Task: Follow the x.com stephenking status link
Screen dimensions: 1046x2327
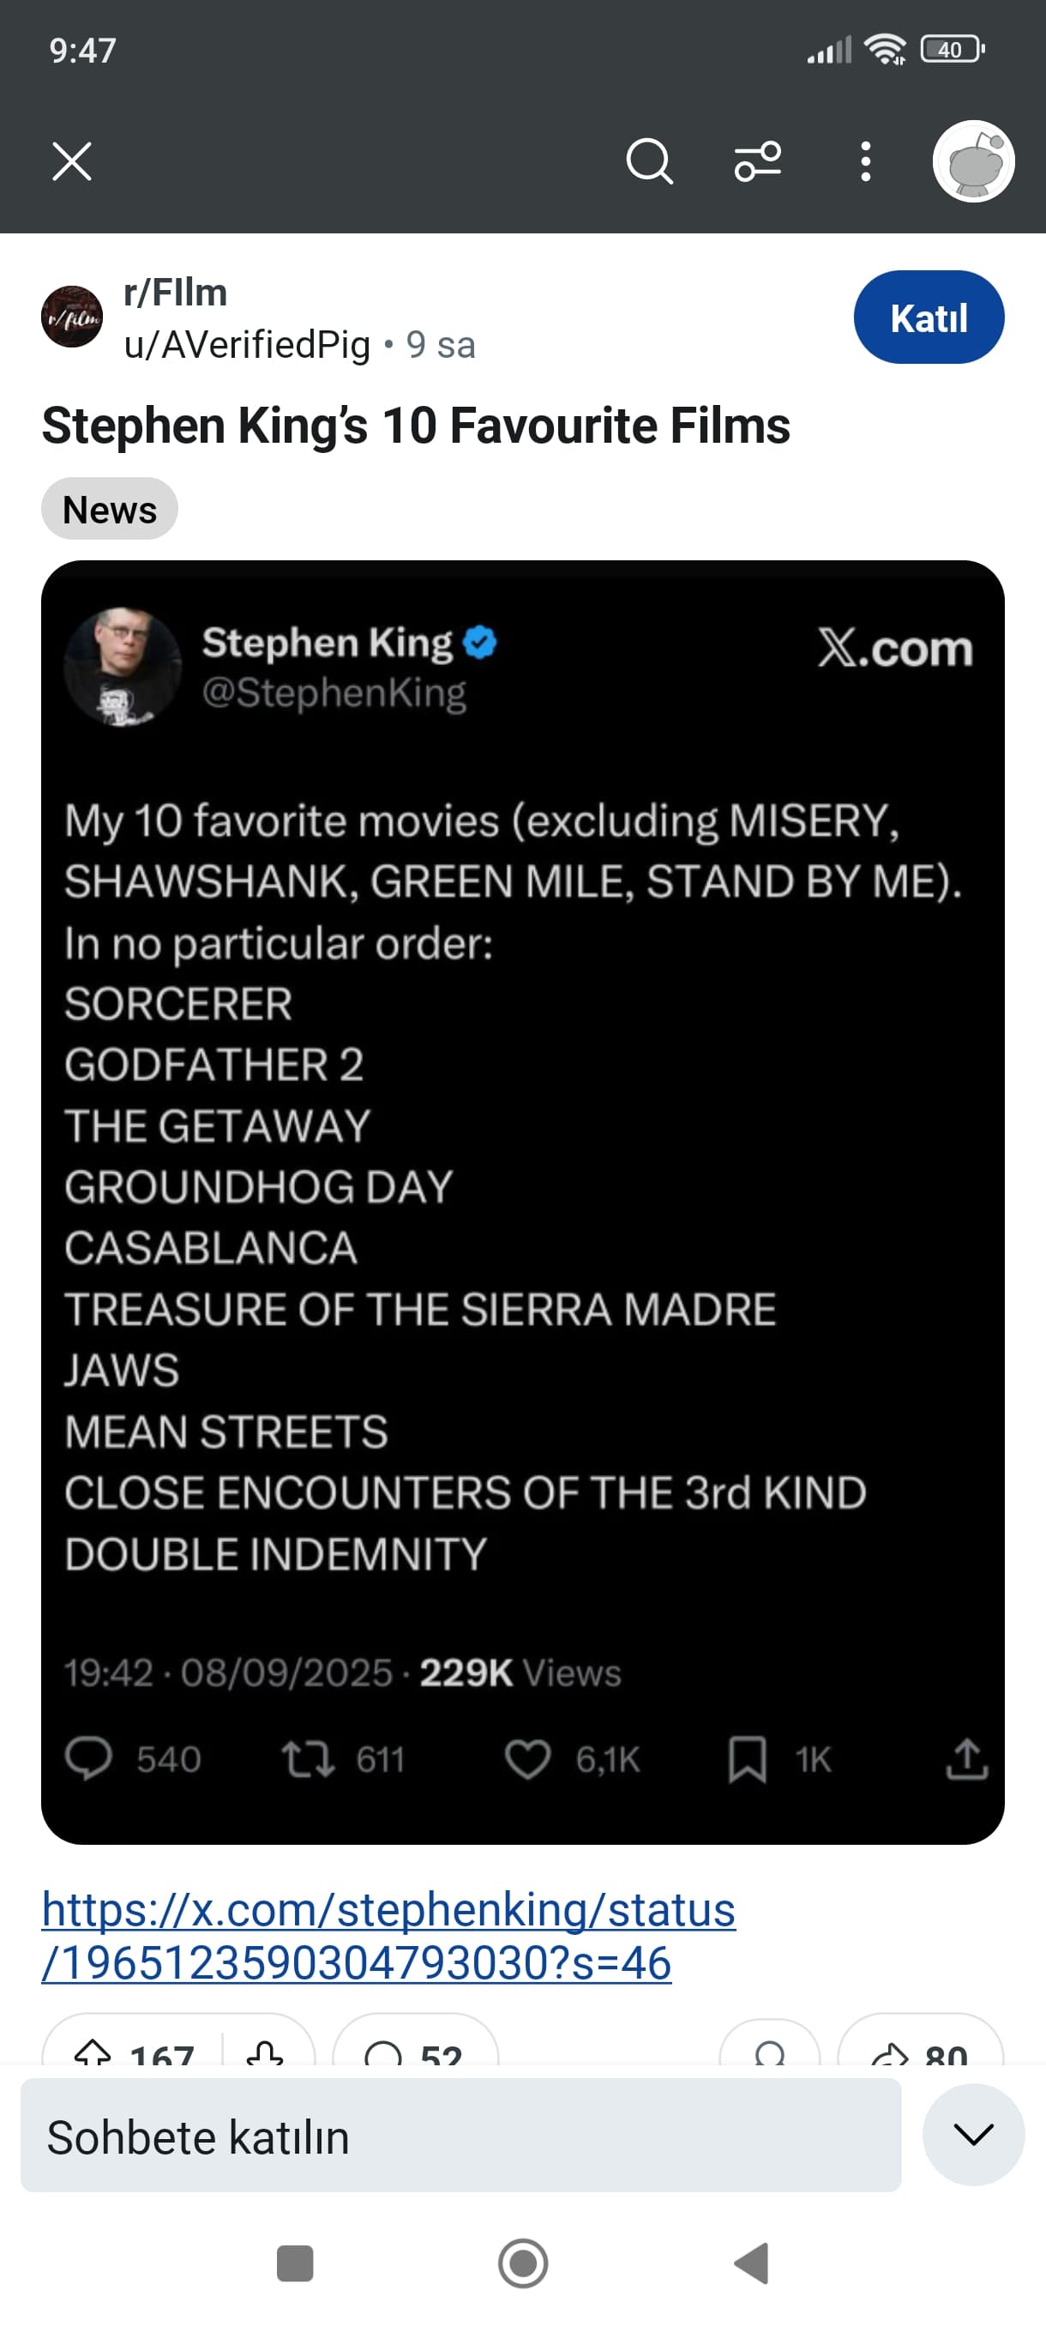Action: click(388, 1935)
